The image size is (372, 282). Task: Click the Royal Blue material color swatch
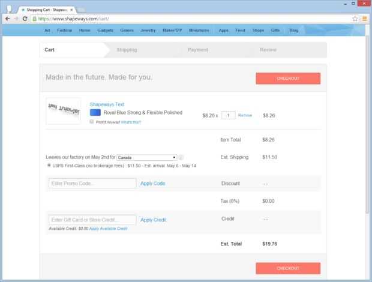(95, 113)
